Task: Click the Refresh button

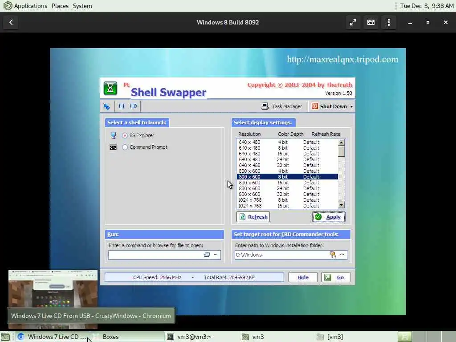Action: pyautogui.click(x=253, y=217)
